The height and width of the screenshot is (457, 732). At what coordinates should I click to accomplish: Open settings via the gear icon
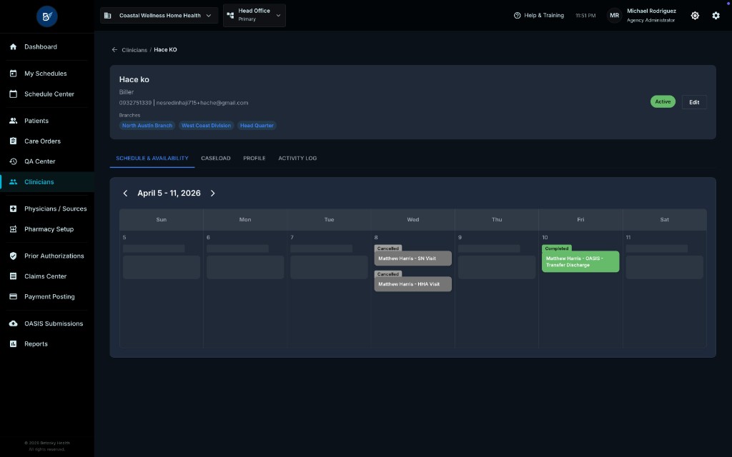[716, 16]
